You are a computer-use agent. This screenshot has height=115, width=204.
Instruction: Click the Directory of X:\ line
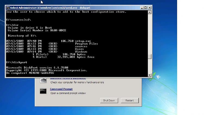(x=22, y=36)
